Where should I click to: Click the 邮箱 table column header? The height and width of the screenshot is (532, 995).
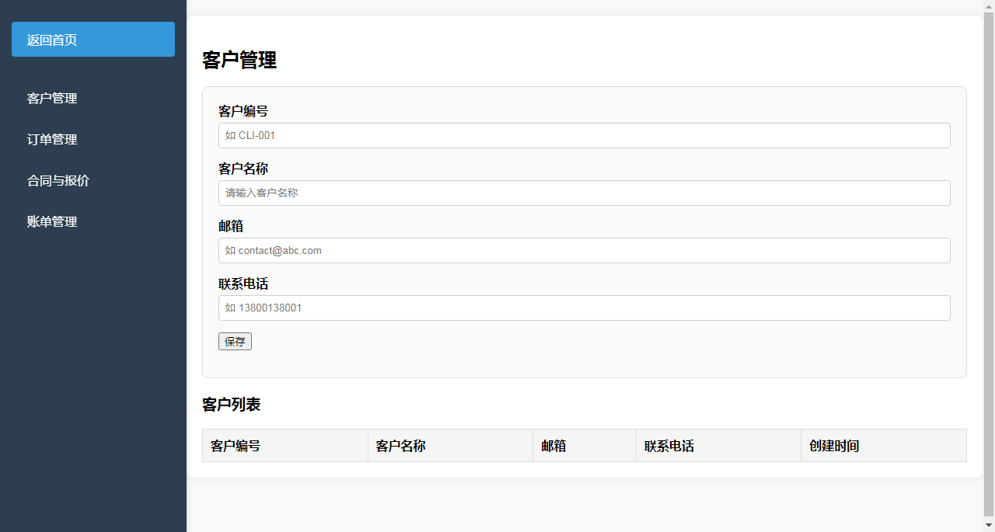pyautogui.click(x=585, y=446)
